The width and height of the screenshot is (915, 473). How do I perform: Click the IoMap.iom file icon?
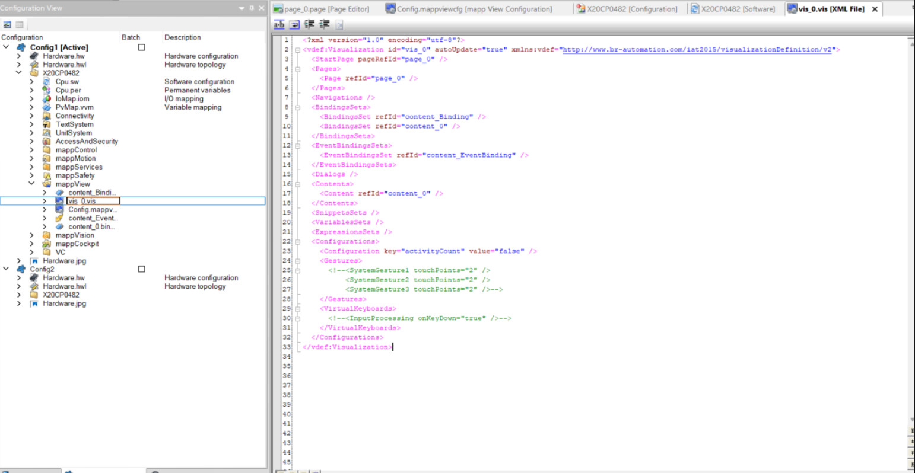(47, 99)
